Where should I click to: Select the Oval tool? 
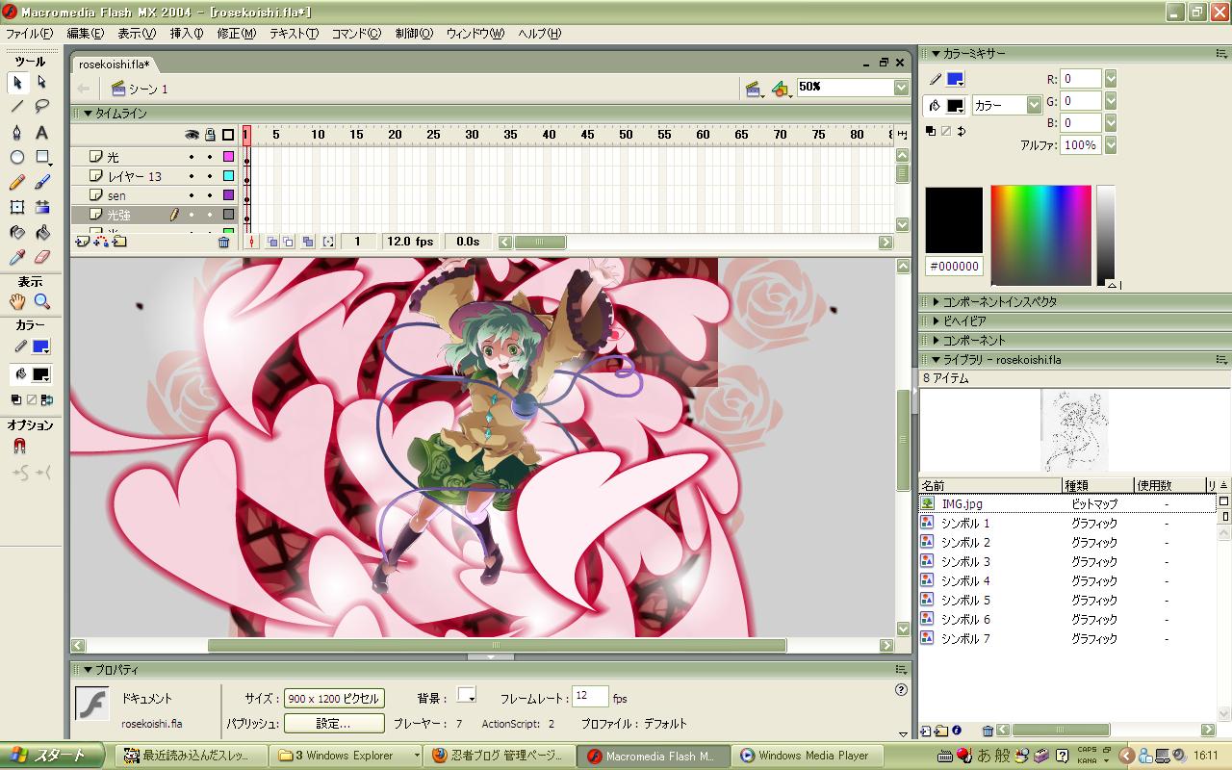(17, 158)
